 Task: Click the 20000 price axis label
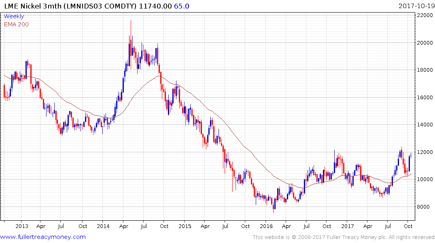click(425, 43)
